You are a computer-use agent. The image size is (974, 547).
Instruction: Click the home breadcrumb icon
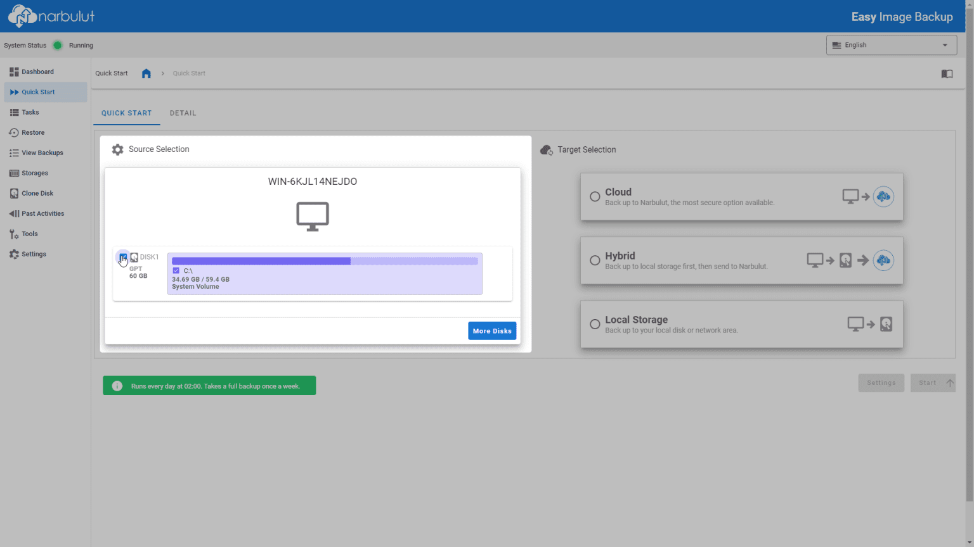pyautogui.click(x=146, y=73)
